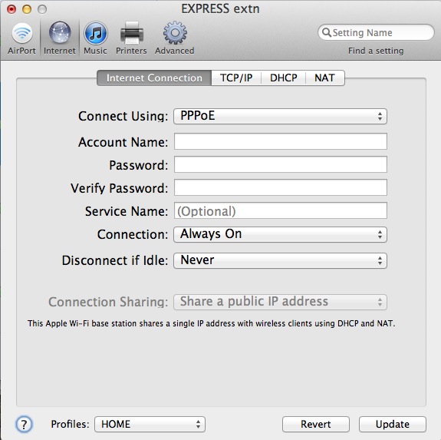Viewport: 441px width, 440px height.
Task: Switch to the TCP/IP tab
Action: coord(236,78)
